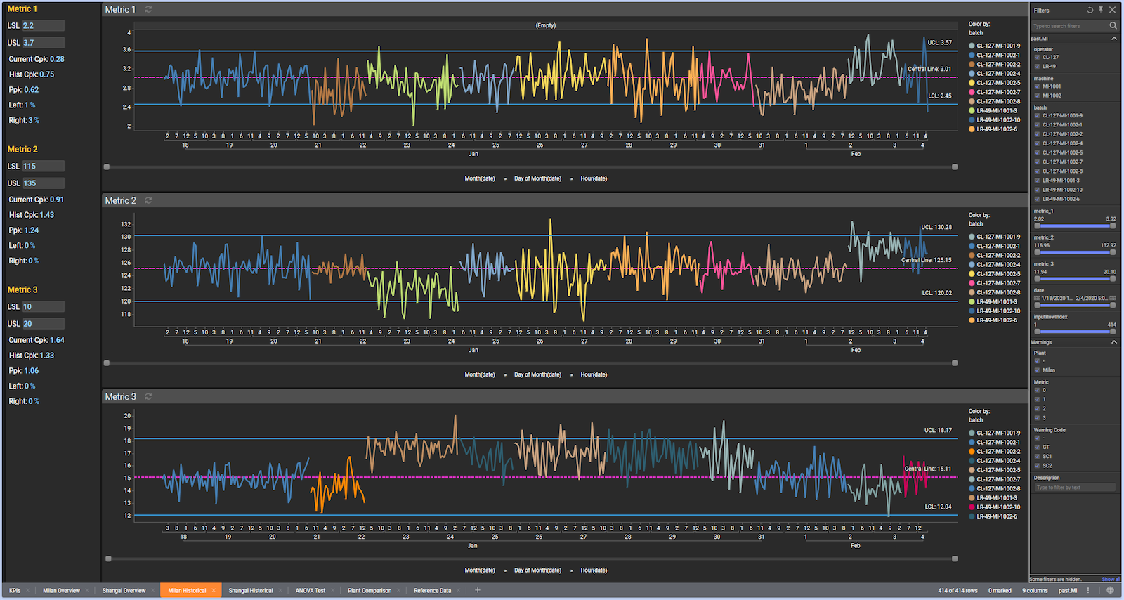Click CL-127-MI-1002-5 legend dot in Metric 2
Screen dimensions: 1124x600
972,274
